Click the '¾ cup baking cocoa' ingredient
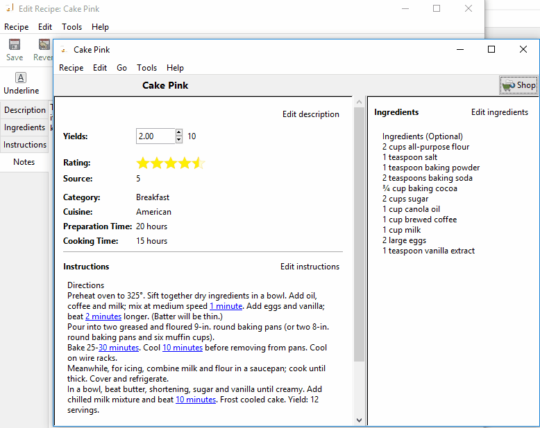 [x=420, y=188]
